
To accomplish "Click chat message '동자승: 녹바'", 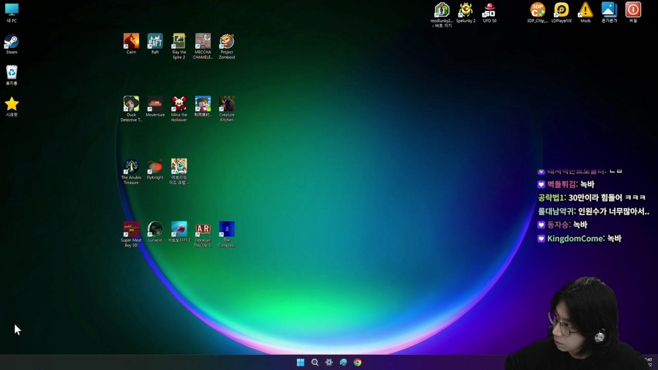I will pos(562,225).
